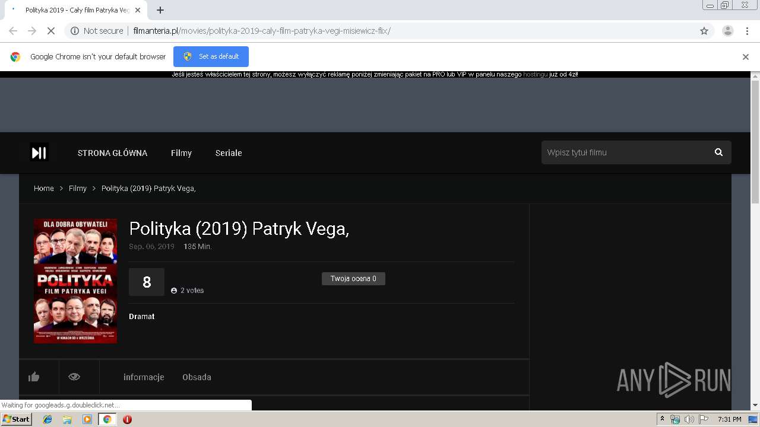Click the page vertical scrollbar
The height and width of the screenshot is (427, 760).
(755, 142)
